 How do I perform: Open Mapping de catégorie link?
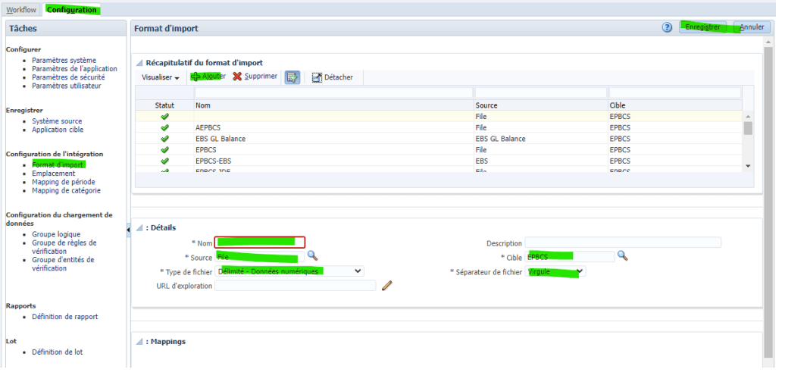(x=67, y=190)
